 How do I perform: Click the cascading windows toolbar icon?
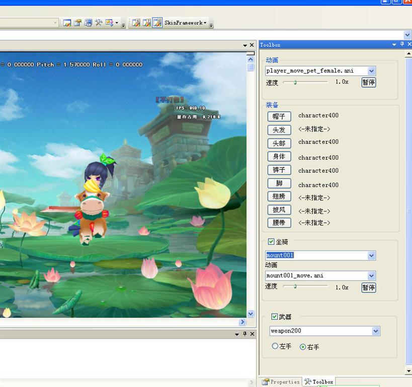[x=89, y=23]
